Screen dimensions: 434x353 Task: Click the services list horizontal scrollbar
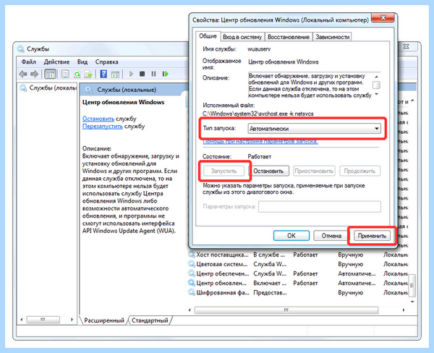pos(286,310)
